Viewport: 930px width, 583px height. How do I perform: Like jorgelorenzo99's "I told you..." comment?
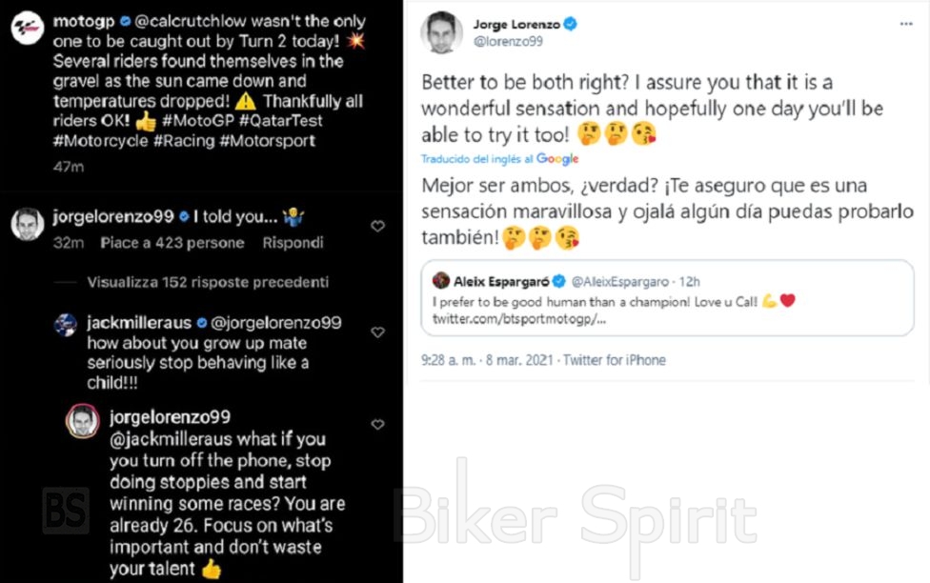[378, 227]
